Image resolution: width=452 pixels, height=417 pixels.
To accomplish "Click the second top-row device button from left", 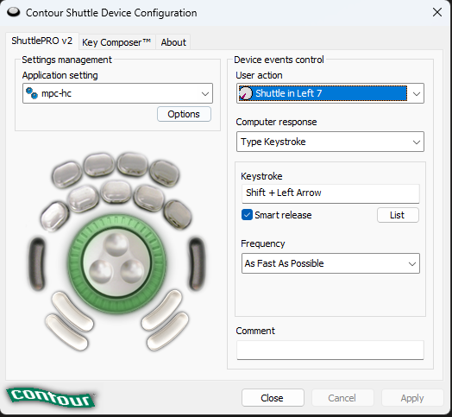I will [x=99, y=165].
